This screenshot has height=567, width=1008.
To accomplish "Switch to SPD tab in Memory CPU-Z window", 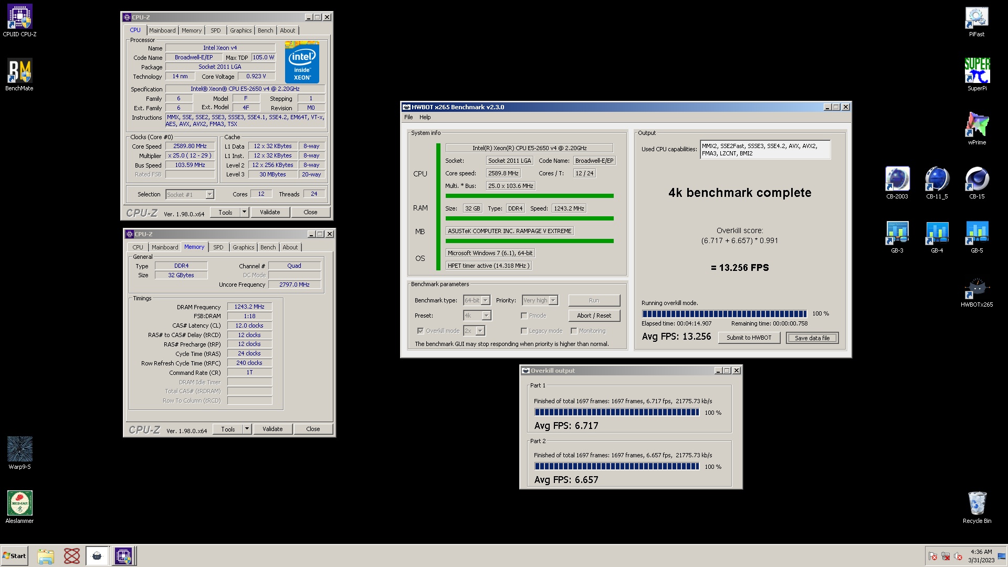I will click(x=218, y=247).
